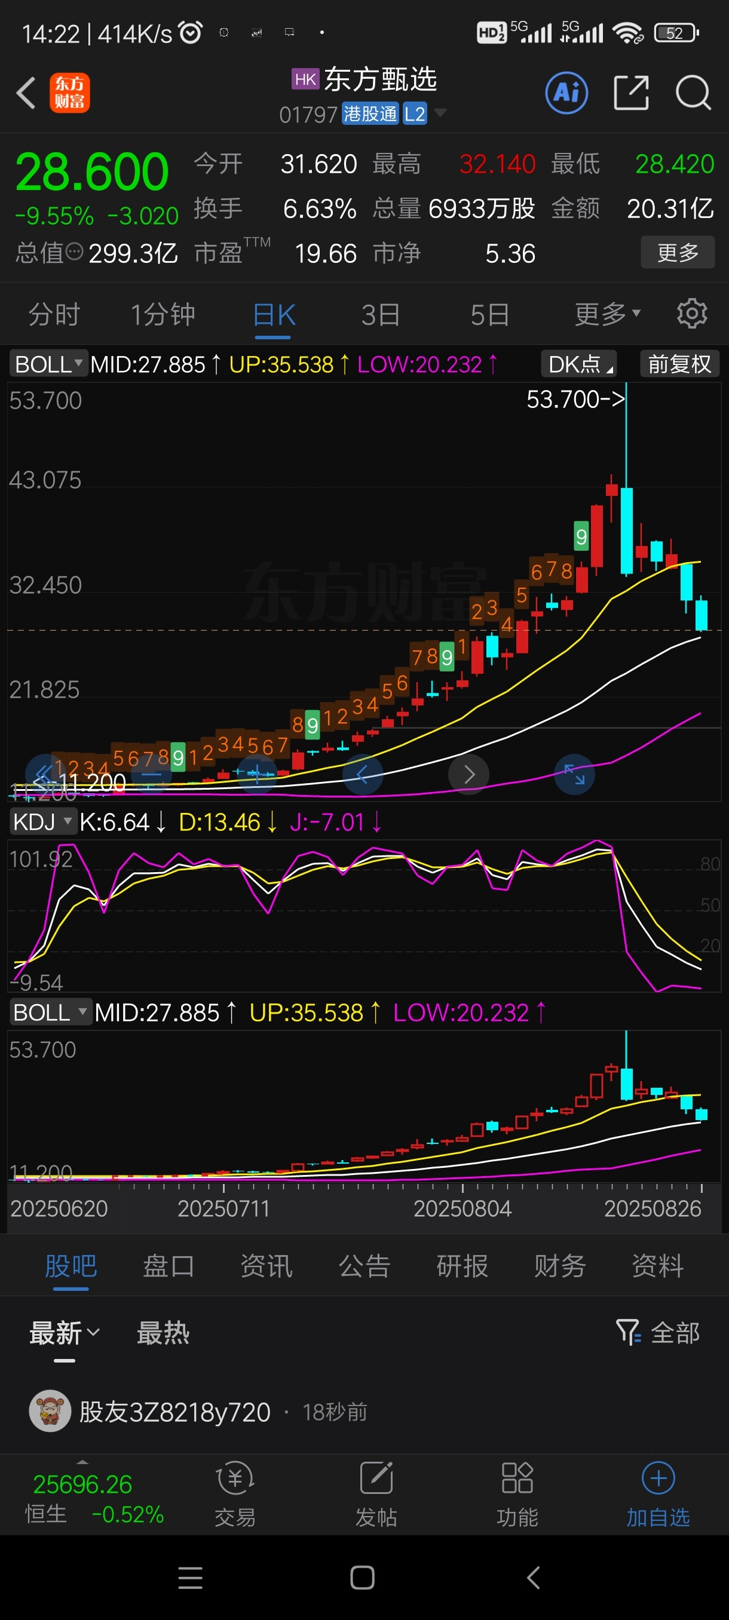Tap Android back navigation button

pos(534,1578)
